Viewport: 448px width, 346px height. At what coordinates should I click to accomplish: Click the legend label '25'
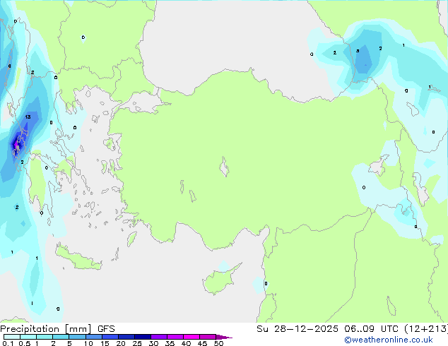[137, 343]
